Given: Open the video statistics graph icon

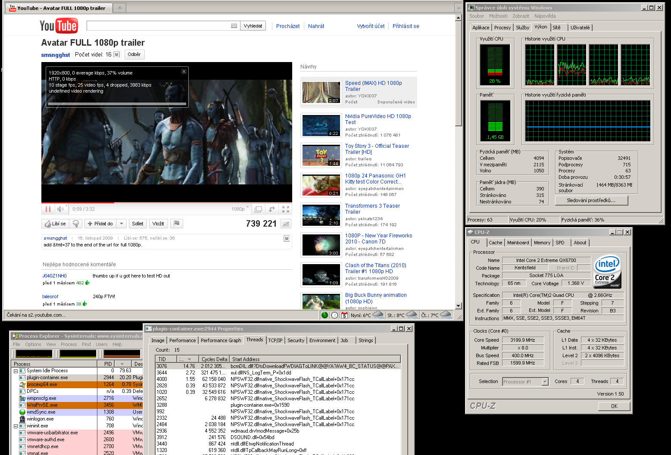Looking at the screenshot, I should click(x=286, y=224).
